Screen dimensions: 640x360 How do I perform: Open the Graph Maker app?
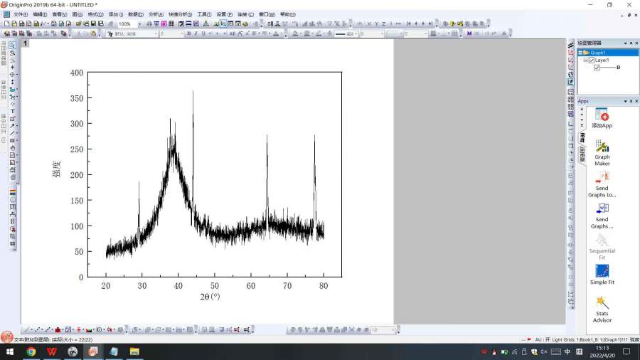point(602,152)
